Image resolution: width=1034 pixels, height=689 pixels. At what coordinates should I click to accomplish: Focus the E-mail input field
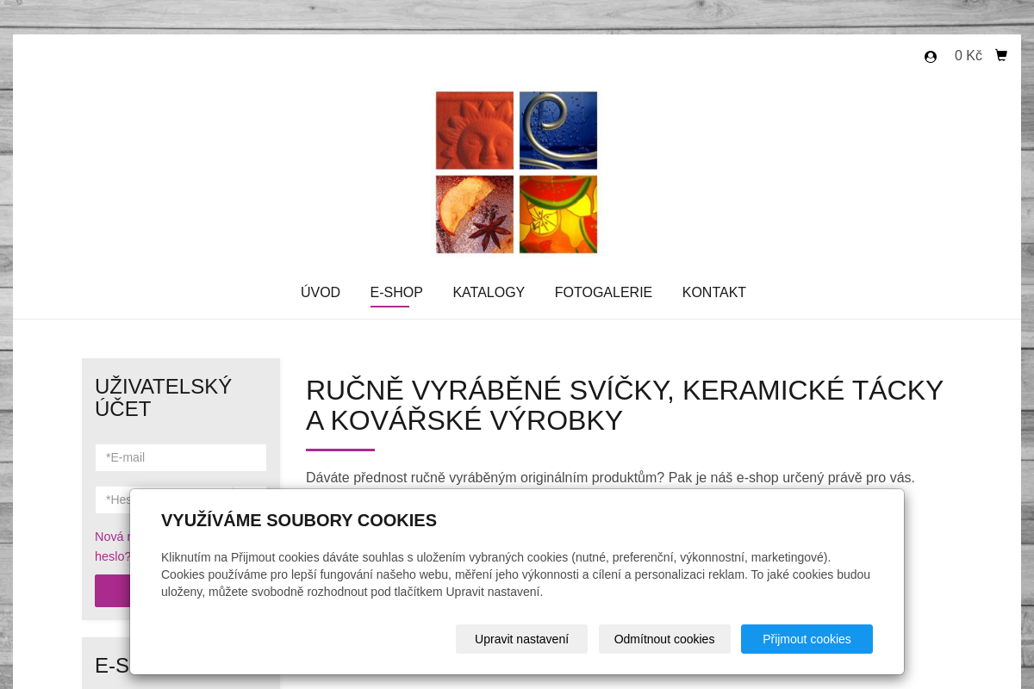tap(181, 457)
